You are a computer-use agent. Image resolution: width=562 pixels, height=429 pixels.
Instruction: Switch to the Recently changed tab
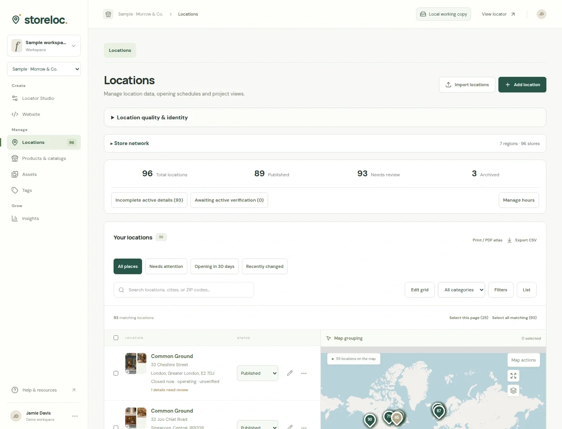coord(265,266)
